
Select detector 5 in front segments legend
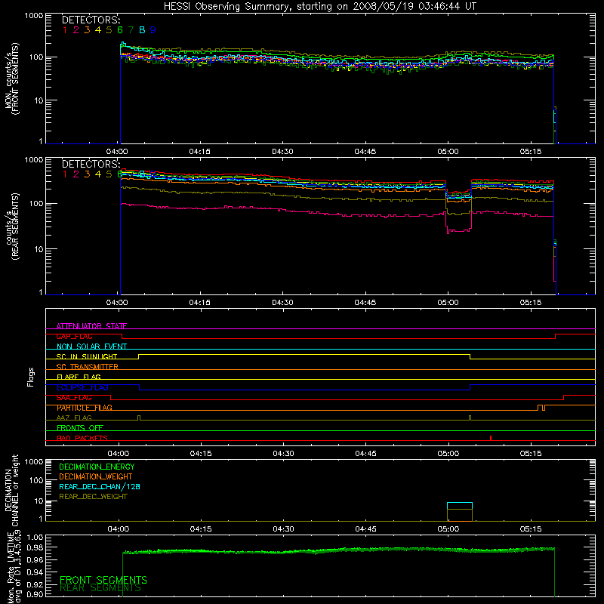[109, 30]
